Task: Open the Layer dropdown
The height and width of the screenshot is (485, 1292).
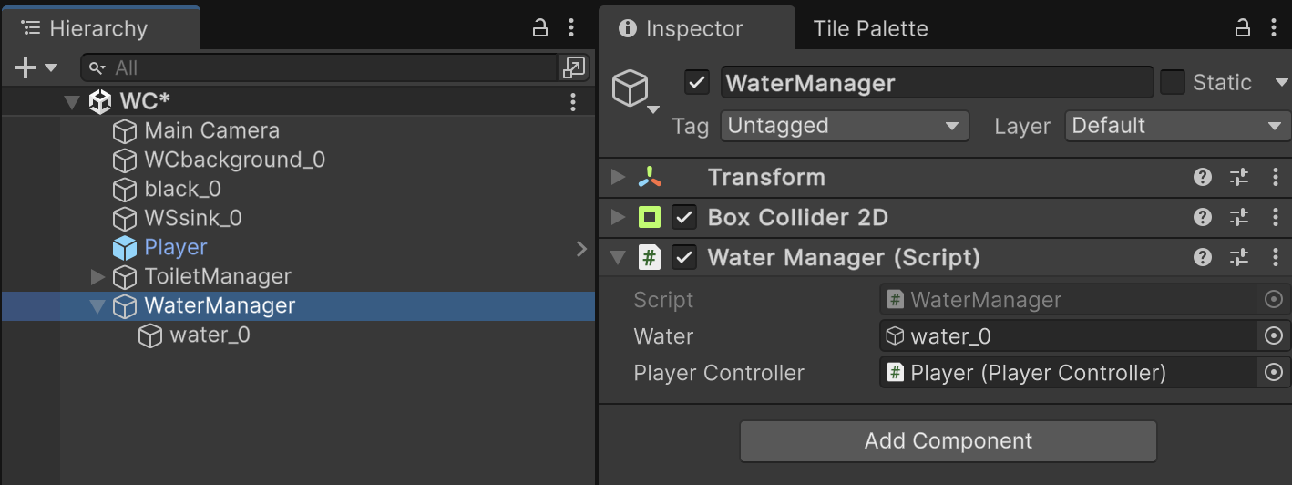Action: tap(1177, 126)
